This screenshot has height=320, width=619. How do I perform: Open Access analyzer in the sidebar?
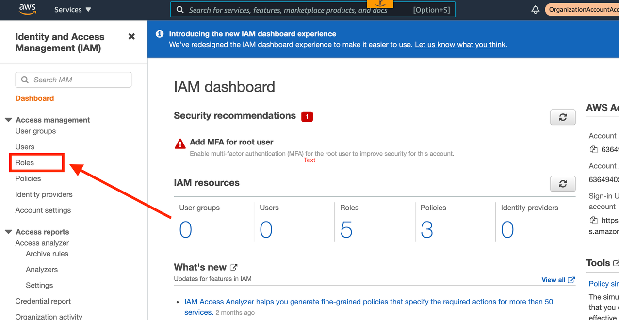(x=42, y=243)
